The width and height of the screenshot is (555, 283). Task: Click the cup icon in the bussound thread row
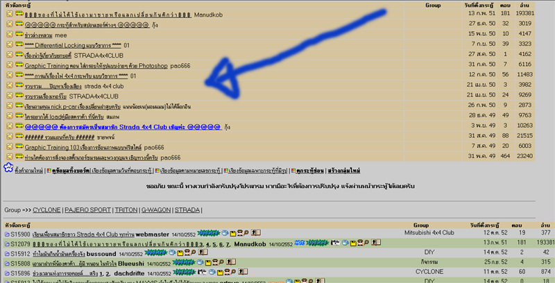[172, 252]
